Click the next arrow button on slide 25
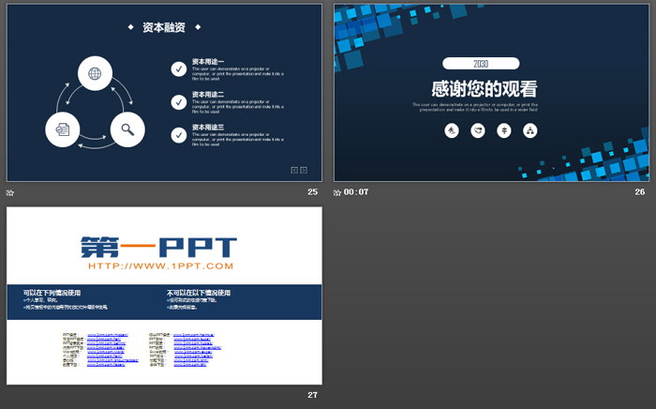The image size is (656, 409). tap(304, 170)
